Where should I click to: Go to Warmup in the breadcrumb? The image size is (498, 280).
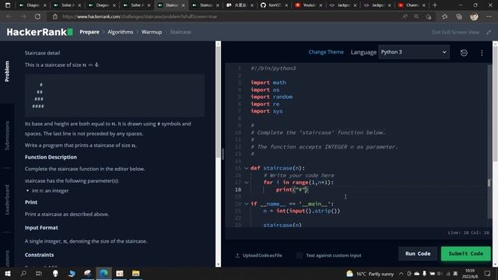[152, 32]
